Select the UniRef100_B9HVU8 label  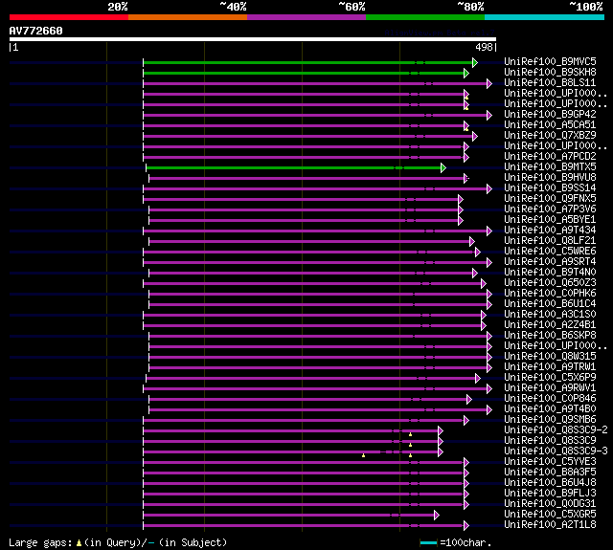(x=550, y=178)
